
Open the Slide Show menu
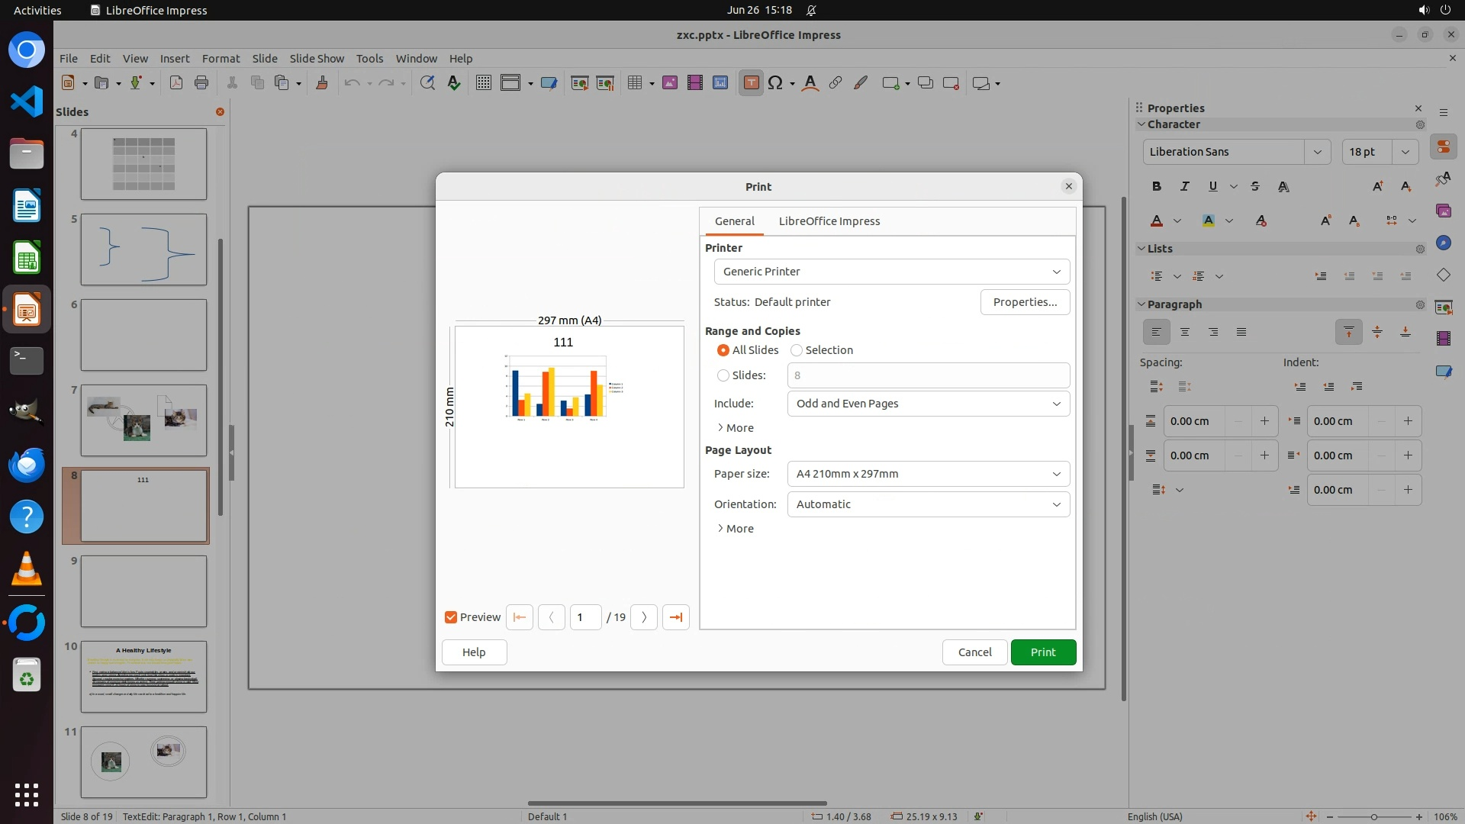click(x=317, y=58)
